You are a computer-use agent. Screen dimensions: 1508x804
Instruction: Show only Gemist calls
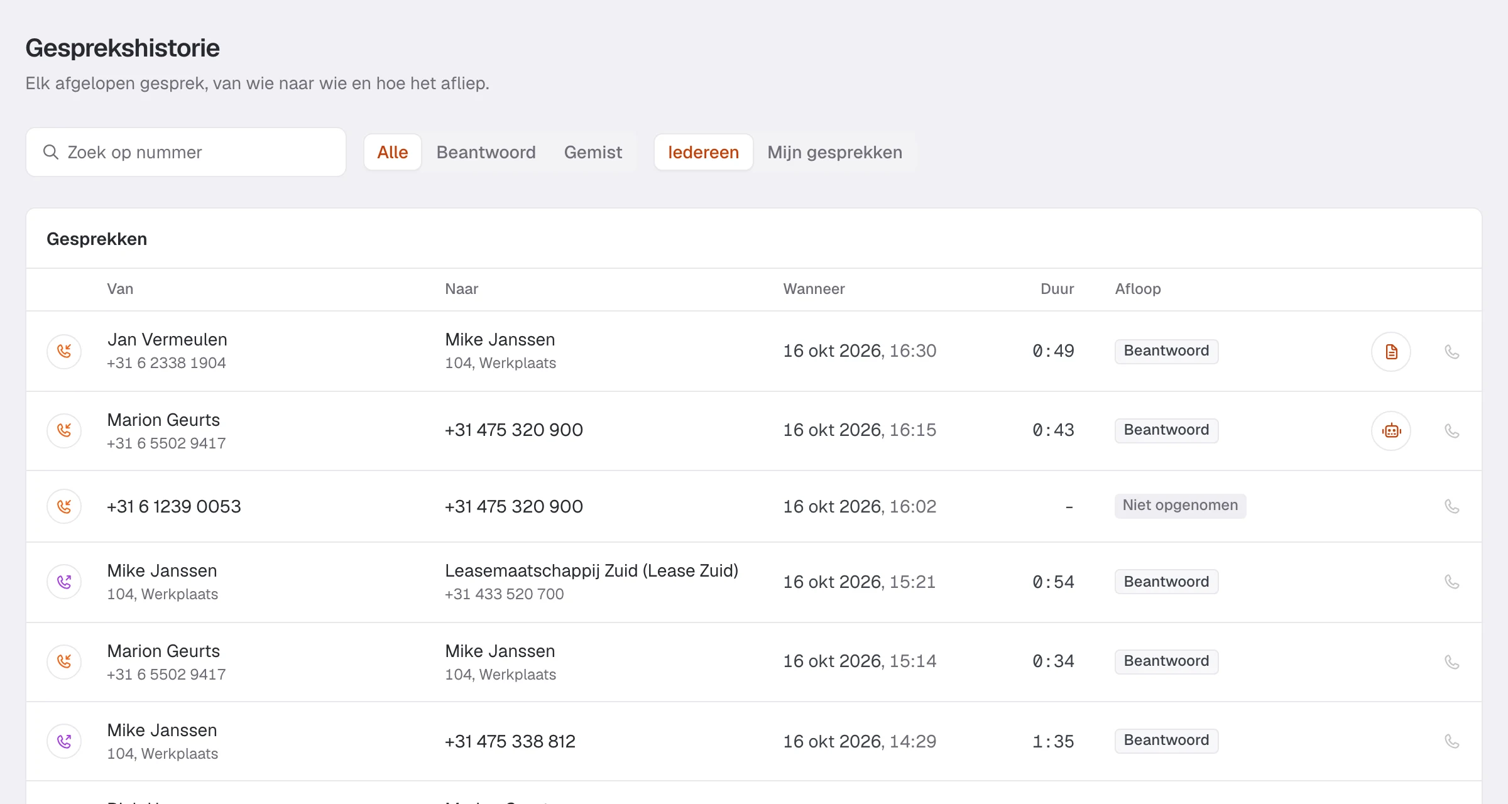coord(593,152)
